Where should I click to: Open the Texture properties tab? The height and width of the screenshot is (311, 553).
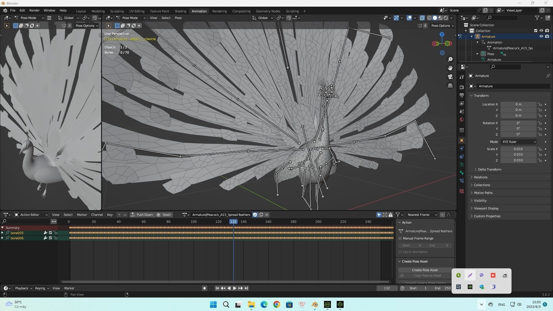tap(462, 191)
